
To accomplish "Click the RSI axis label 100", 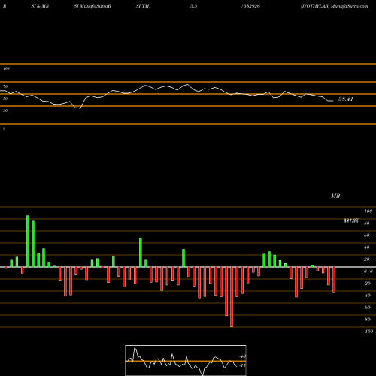I will (6, 68).
